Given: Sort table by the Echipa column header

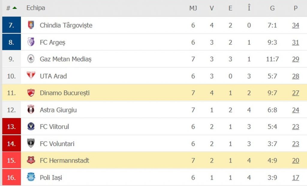Looking at the screenshot, I should [x=36, y=8].
